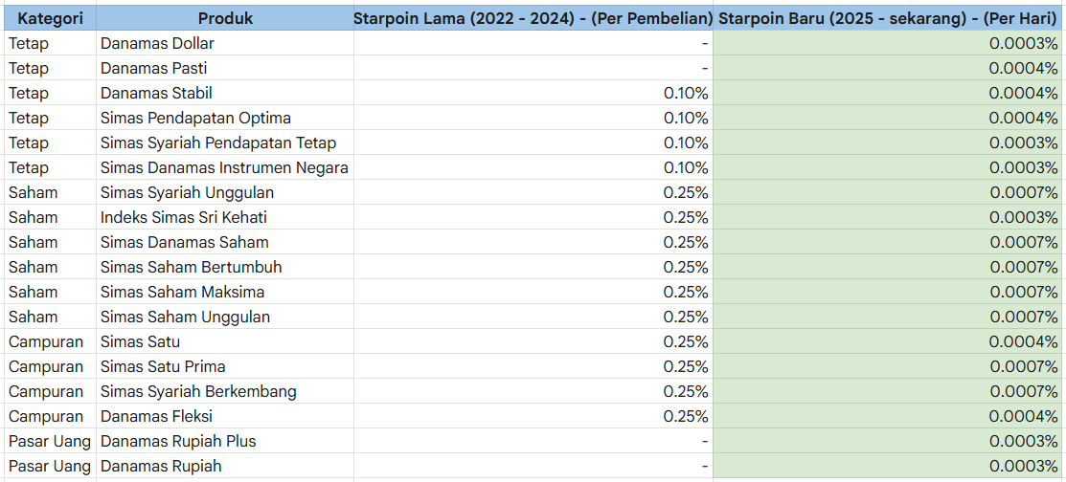Screen dimensions: 1066x482
Task: Select Simas Syariah Pendapatan Tetap cell
Action: coord(225,142)
